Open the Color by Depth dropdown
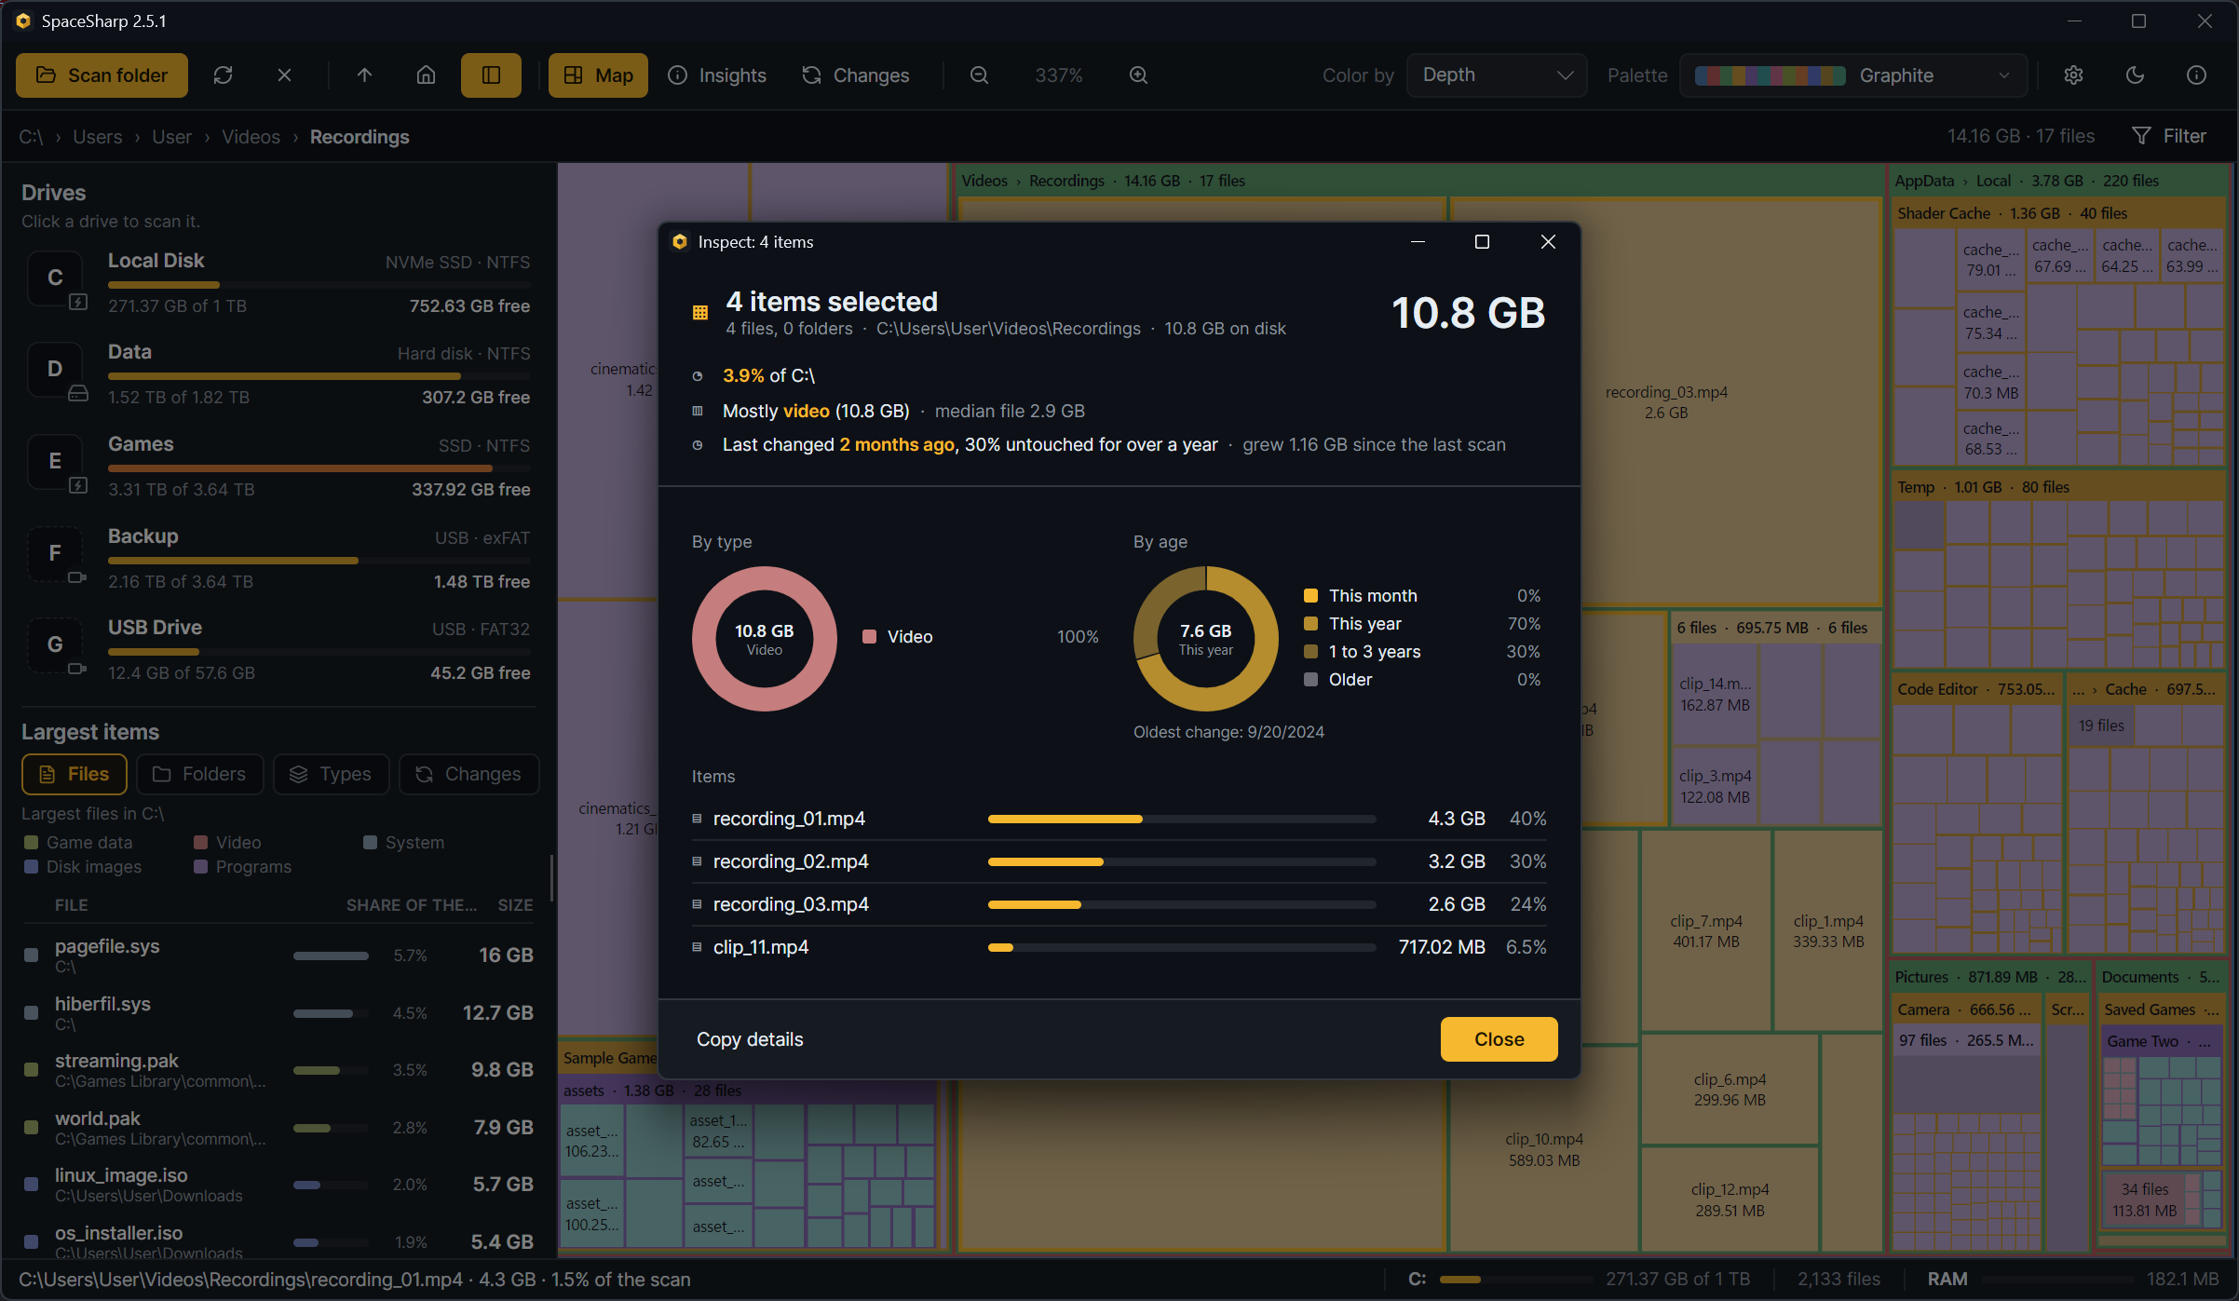 [1497, 75]
